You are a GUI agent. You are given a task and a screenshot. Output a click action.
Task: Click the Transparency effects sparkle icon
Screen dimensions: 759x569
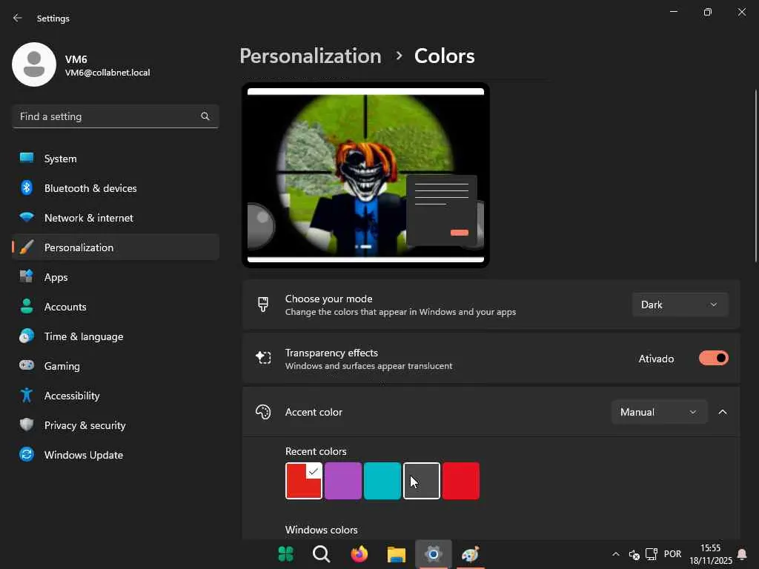point(263,358)
